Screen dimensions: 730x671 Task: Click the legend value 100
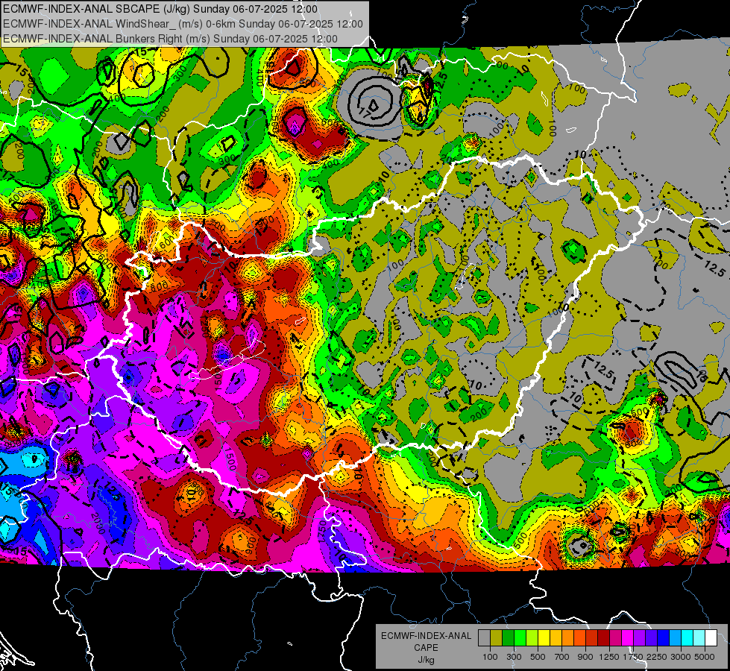pos(490,657)
